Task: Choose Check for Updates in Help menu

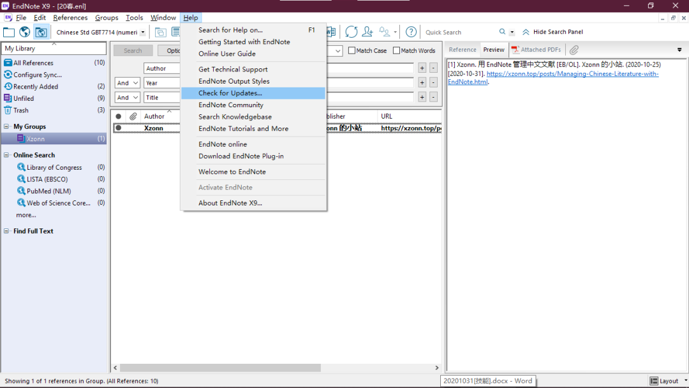Action: [253, 93]
